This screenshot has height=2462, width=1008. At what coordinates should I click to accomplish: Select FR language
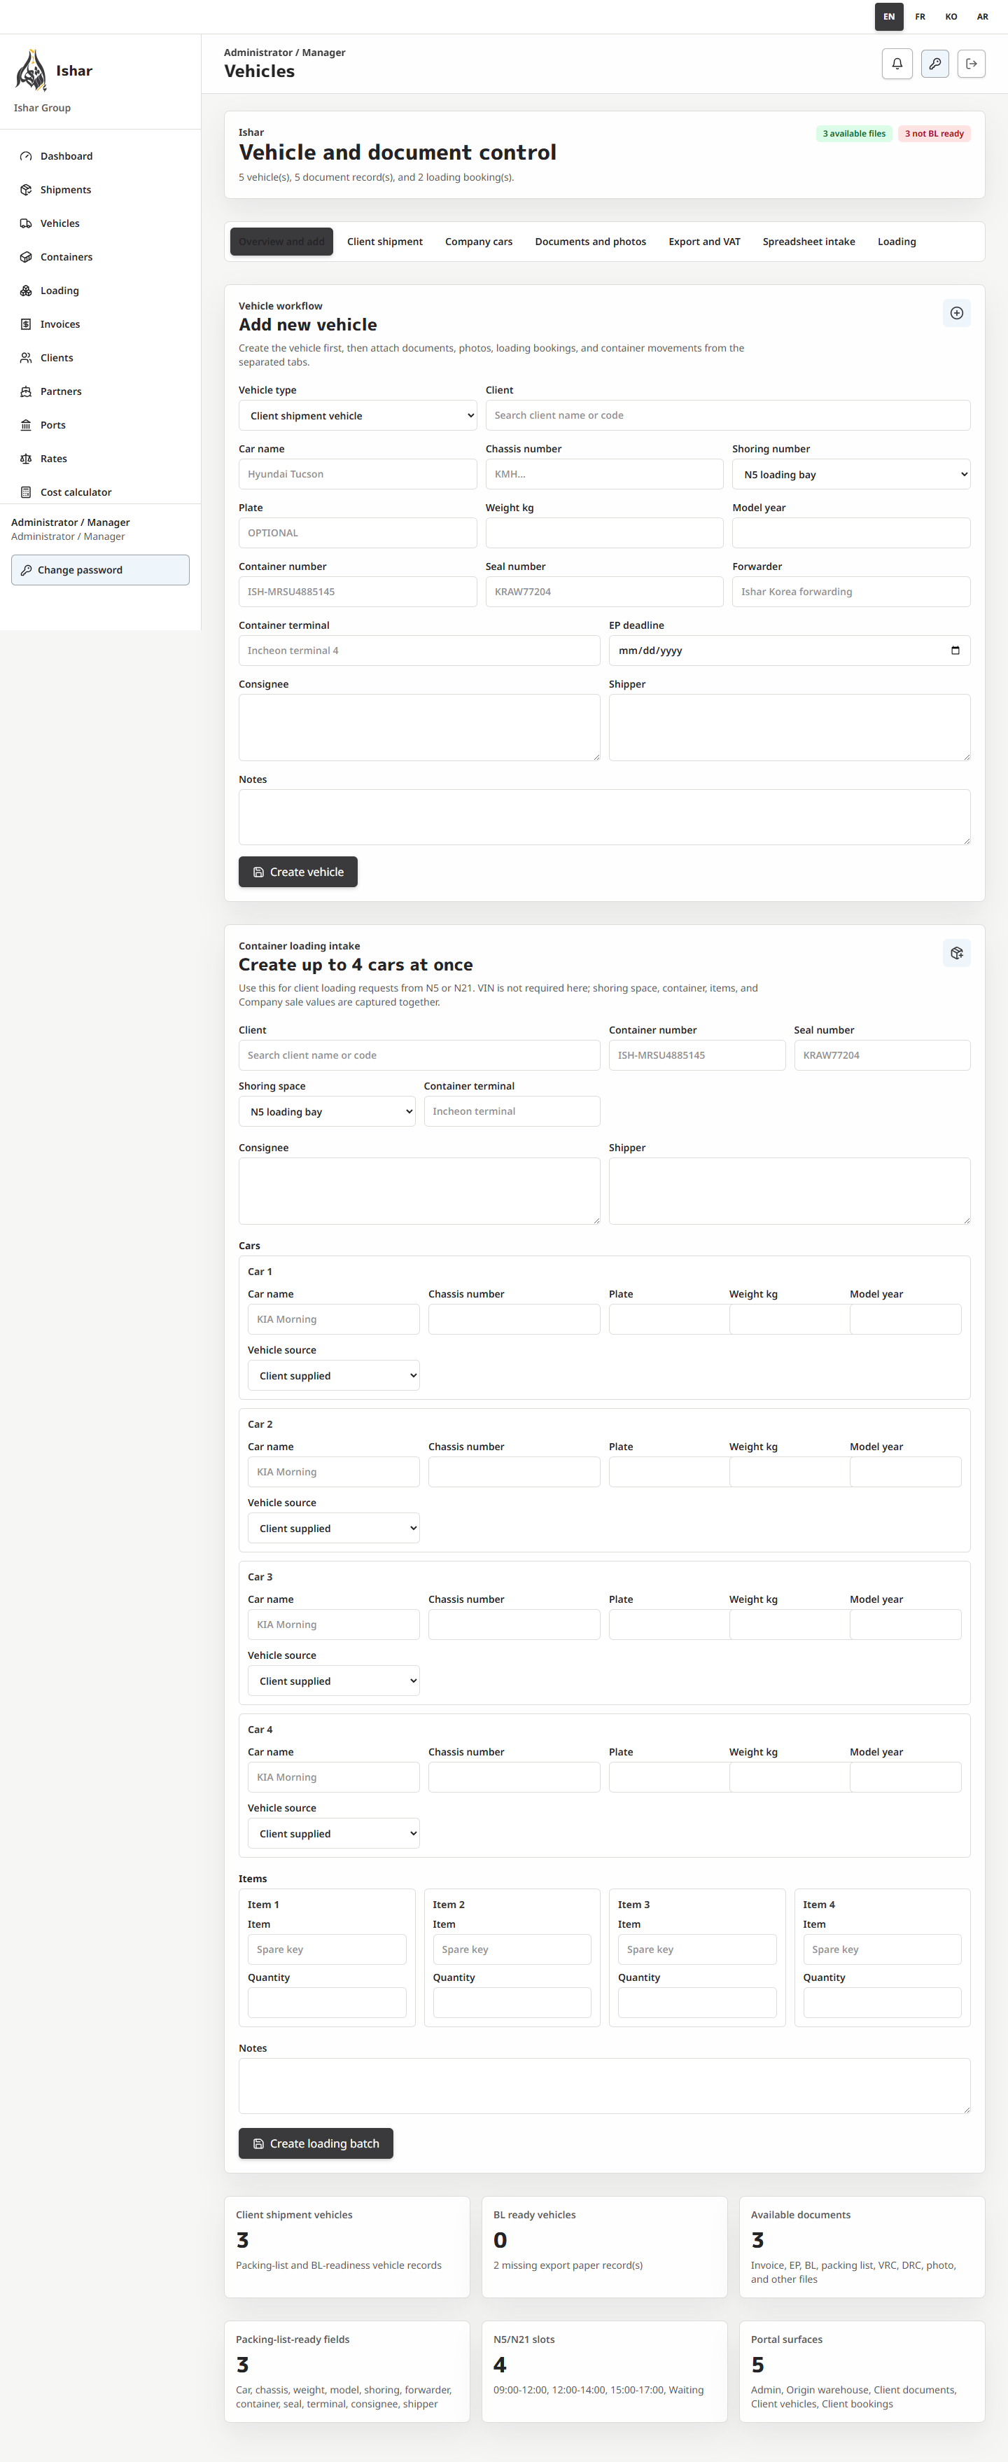pyautogui.click(x=920, y=16)
